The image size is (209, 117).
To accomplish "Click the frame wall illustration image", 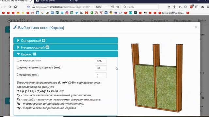I will pyautogui.click(x=157, y=78).
